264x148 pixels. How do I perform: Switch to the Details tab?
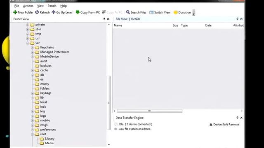[x=136, y=19]
